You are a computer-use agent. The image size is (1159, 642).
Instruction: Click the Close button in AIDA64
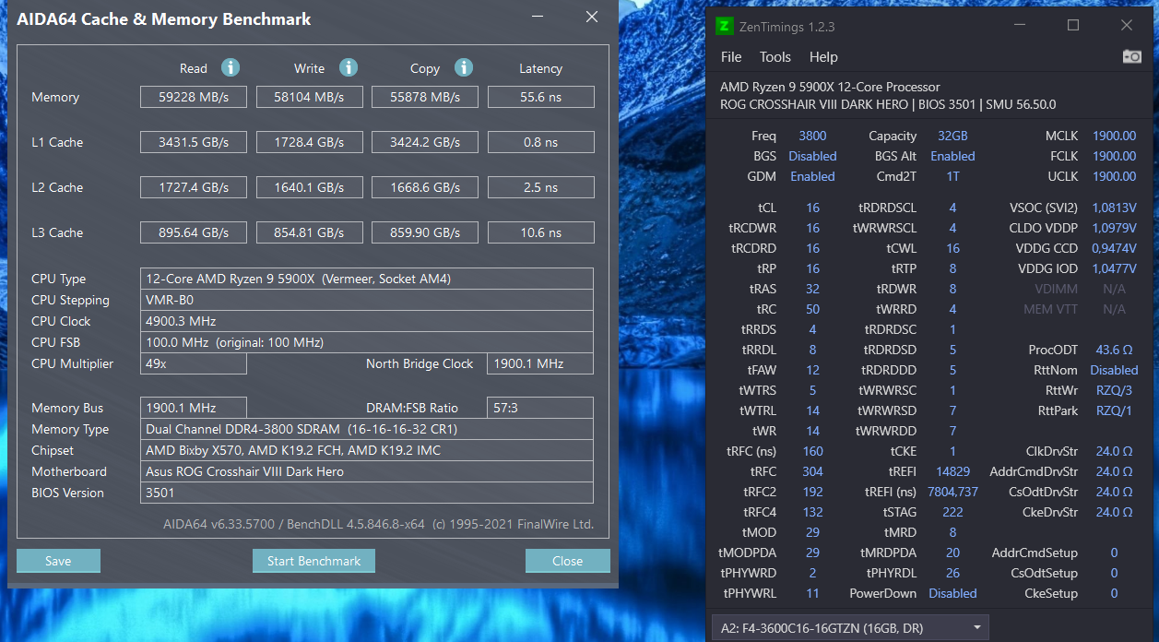pos(567,560)
